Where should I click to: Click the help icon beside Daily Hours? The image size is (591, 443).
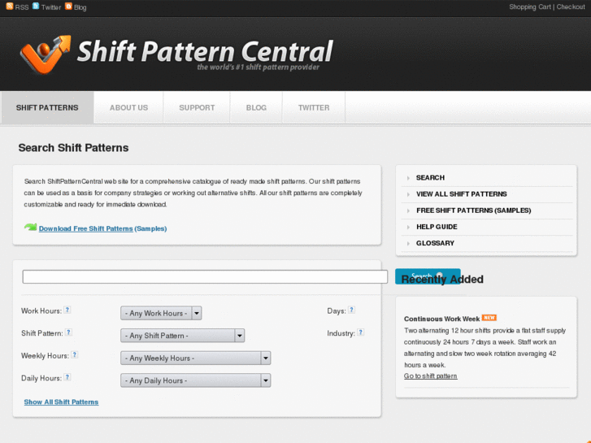coord(67,377)
